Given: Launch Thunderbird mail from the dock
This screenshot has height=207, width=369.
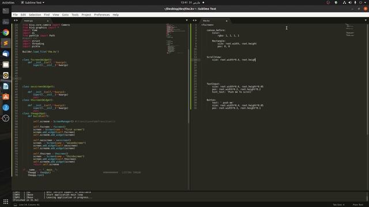Looking at the screenshot, I should pyautogui.click(x=6, y=53).
